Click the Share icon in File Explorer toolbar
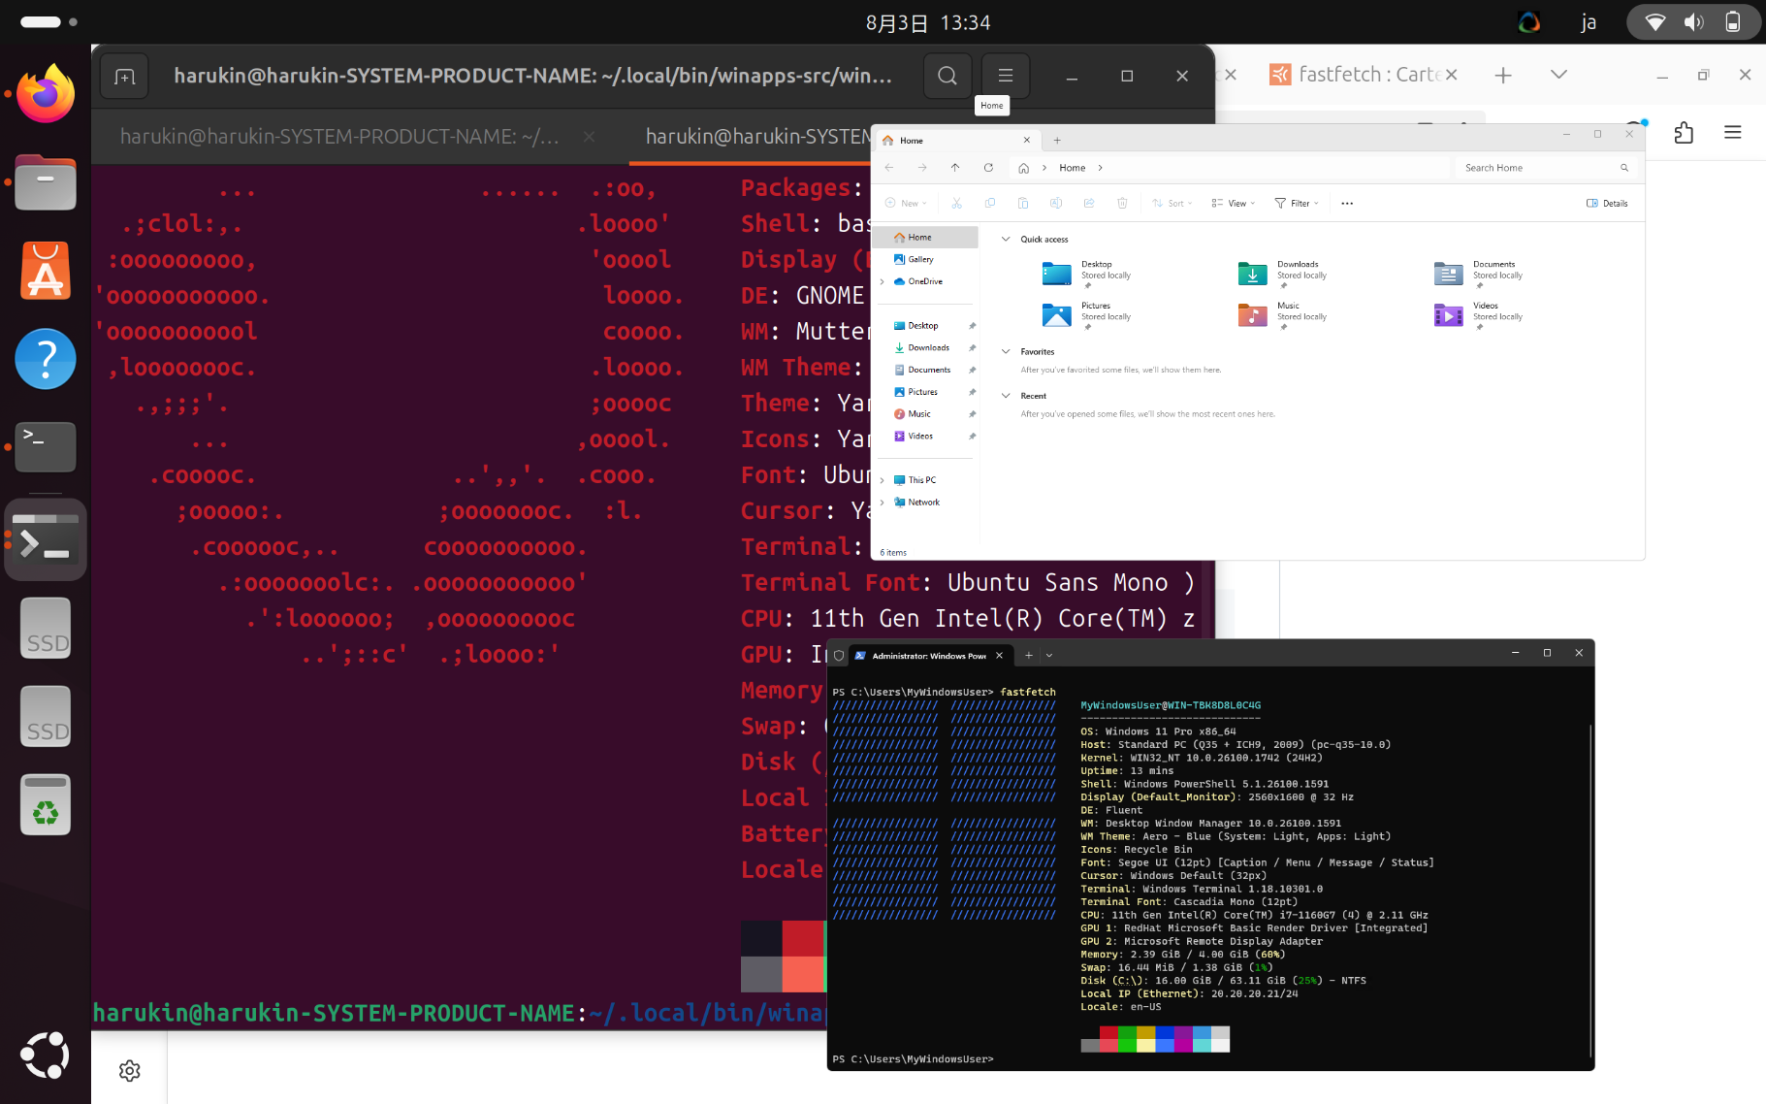Screen dimensions: 1766x1104 point(1089,203)
